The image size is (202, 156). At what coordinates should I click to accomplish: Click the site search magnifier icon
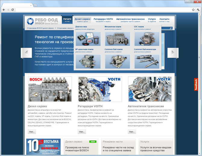(x=171, y=28)
